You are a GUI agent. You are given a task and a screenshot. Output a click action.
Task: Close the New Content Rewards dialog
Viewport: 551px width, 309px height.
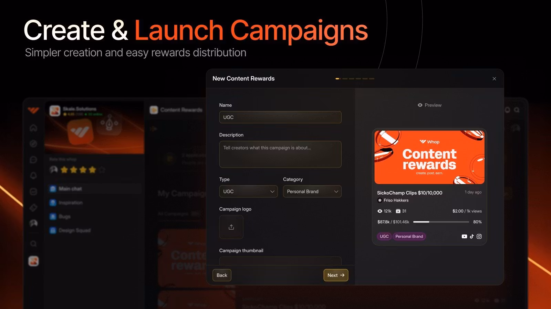tap(494, 79)
